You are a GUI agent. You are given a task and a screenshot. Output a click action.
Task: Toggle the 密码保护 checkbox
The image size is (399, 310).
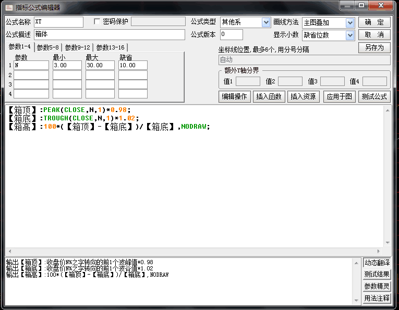(x=97, y=22)
